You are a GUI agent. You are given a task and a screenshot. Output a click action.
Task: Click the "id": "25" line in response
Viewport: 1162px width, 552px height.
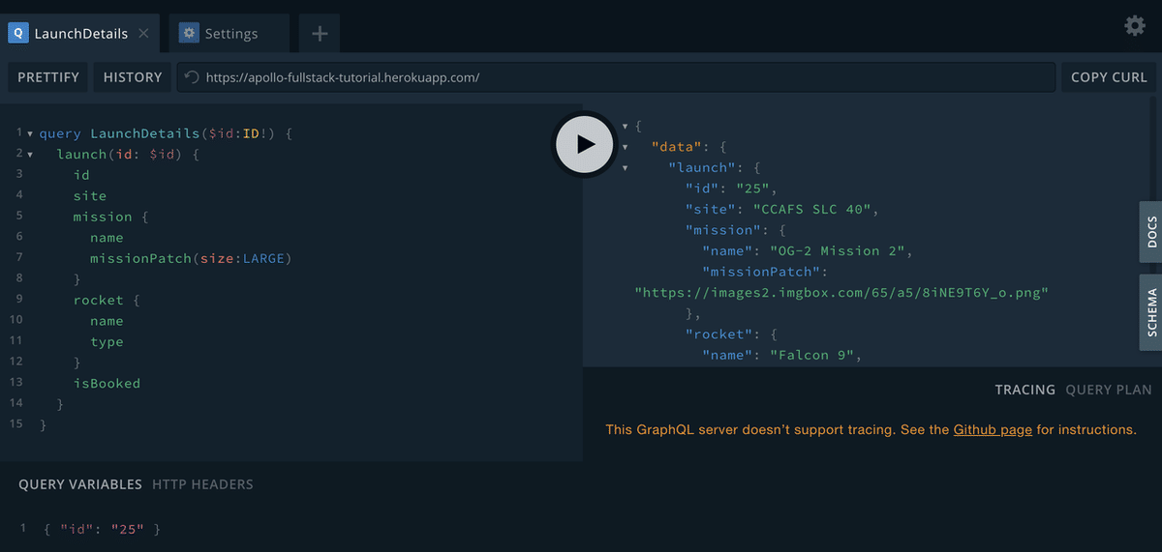[x=732, y=188]
